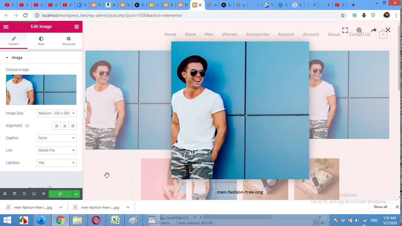Click the Store menu item

[190, 35]
